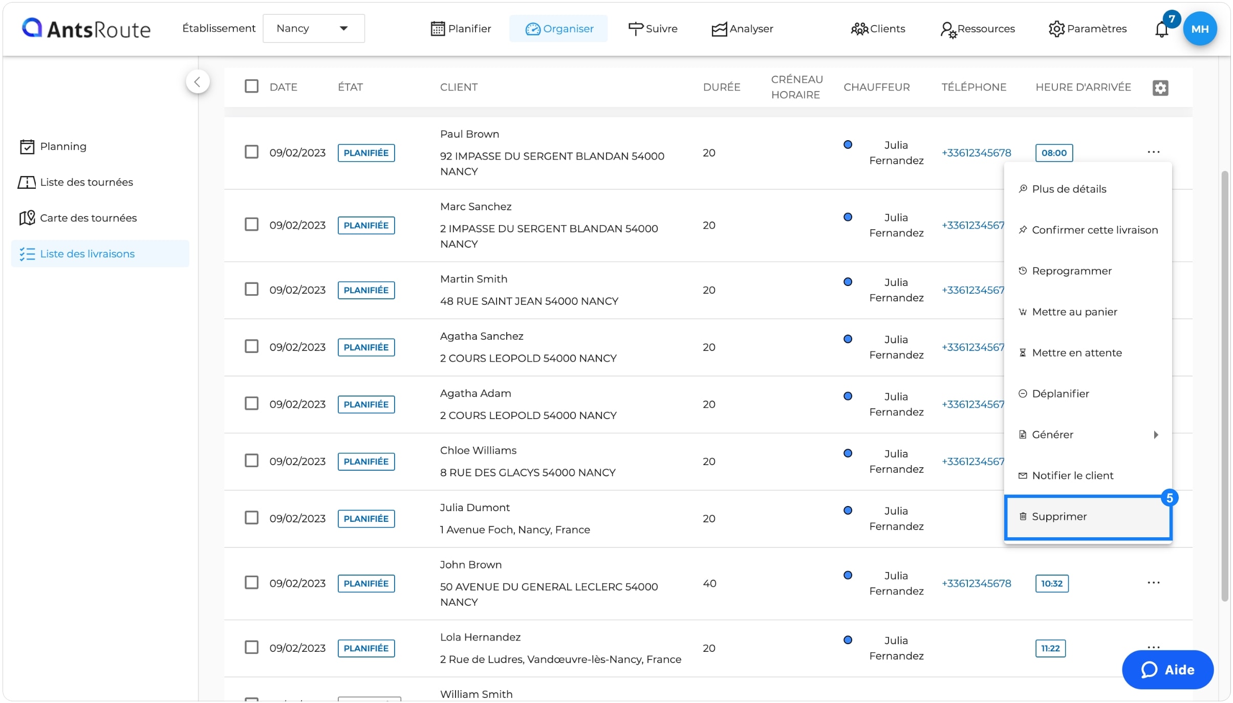Open table column settings gear
Image resolution: width=1233 pixels, height=703 pixels.
[x=1160, y=87]
